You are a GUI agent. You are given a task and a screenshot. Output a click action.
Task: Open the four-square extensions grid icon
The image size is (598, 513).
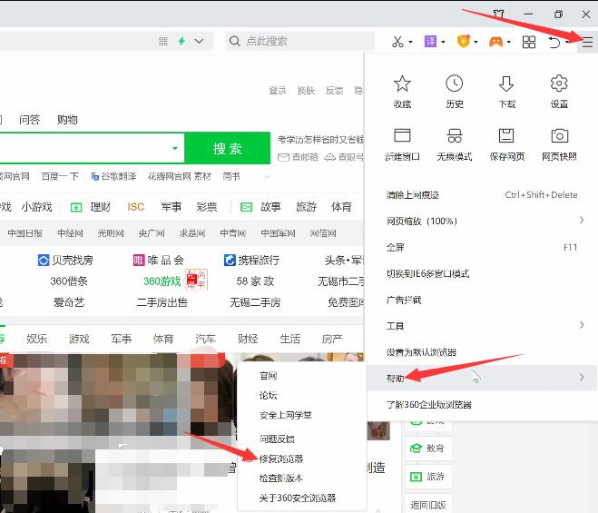click(529, 42)
